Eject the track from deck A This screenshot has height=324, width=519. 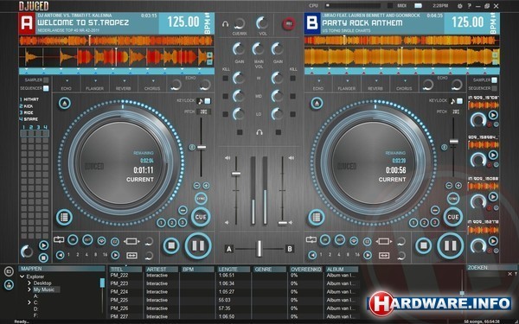(65, 103)
